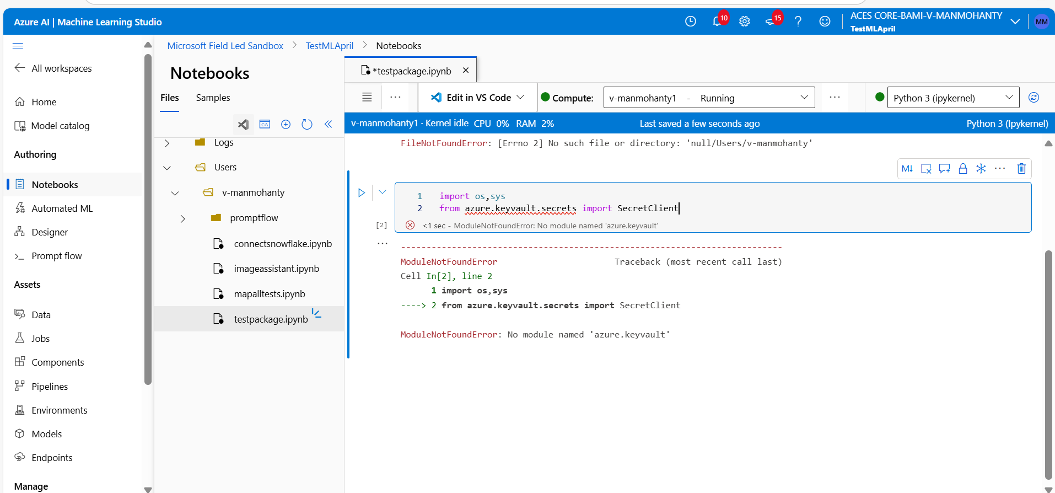Image resolution: width=1055 pixels, height=493 pixels.
Task: Click inside the code cell editor
Action: (713, 202)
